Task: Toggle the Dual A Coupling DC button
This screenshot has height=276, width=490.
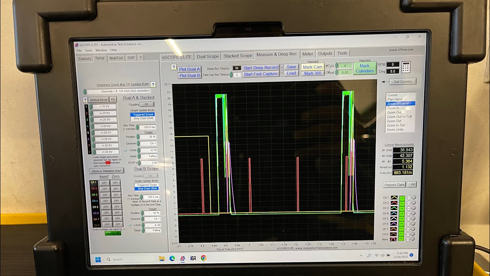Action: point(147,104)
